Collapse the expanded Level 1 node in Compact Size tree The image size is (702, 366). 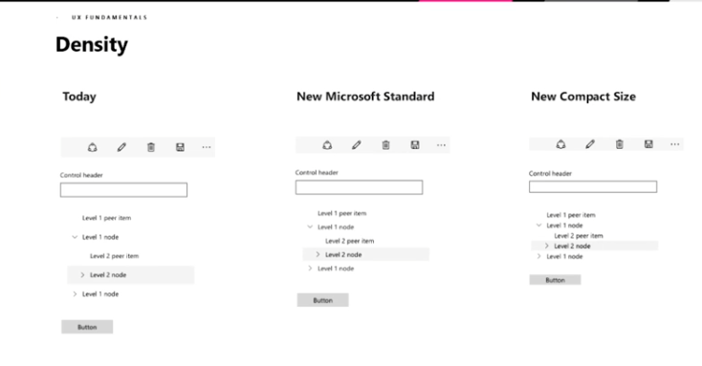coord(539,226)
